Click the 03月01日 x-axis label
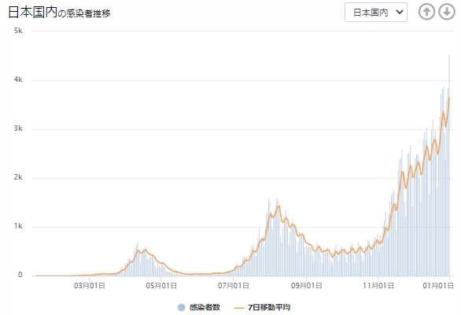461x315 pixels. (90, 285)
